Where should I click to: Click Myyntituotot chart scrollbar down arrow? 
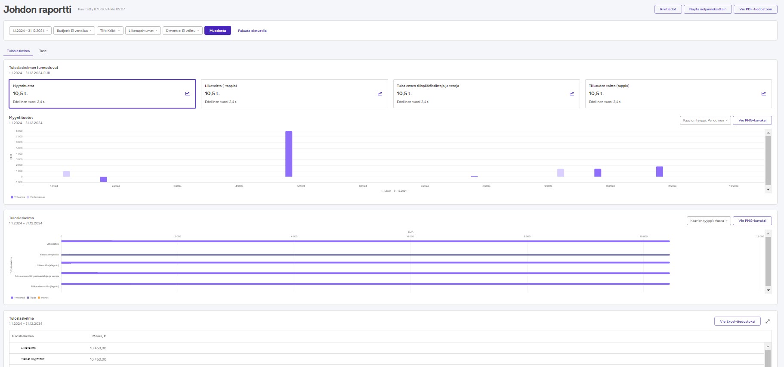pos(768,190)
